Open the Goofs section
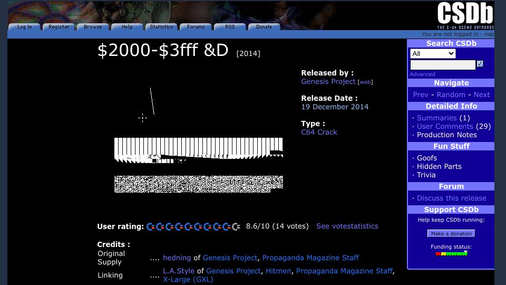The height and width of the screenshot is (285, 506). click(x=426, y=158)
